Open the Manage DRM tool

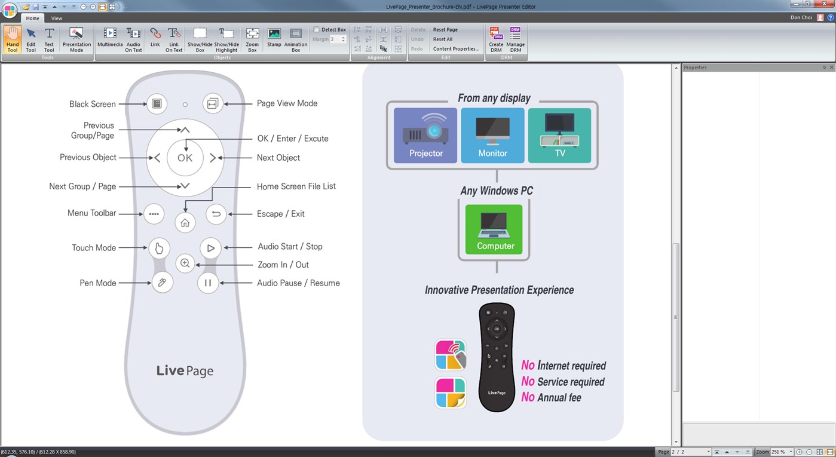pos(515,39)
